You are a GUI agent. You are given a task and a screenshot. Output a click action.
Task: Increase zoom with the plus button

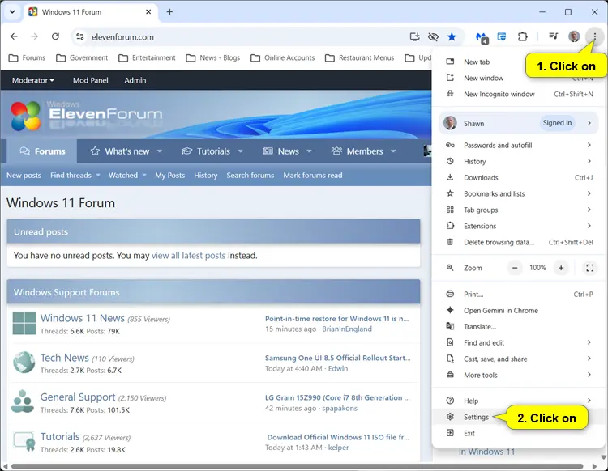point(561,268)
